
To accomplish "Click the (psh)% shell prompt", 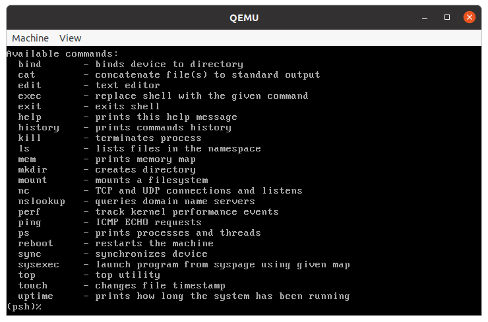I will (x=24, y=307).
